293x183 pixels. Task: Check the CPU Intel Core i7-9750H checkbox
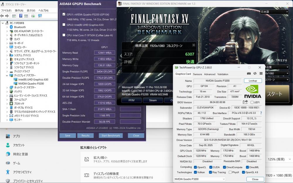tap(64, 35)
